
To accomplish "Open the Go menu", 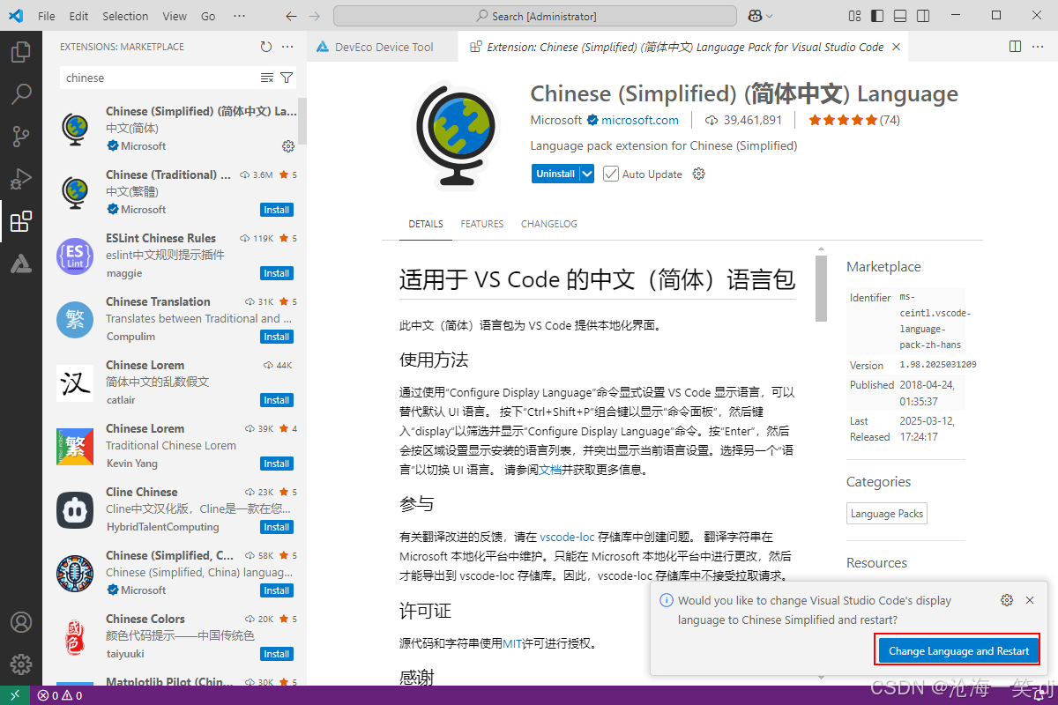I will [208, 16].
